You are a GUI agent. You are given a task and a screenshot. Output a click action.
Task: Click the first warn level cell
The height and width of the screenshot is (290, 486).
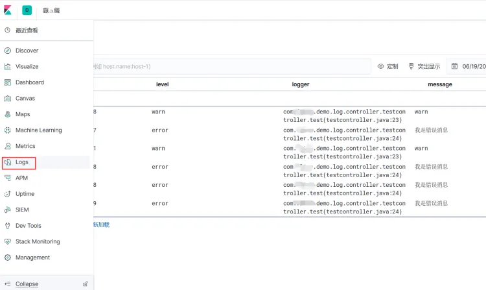tap(158, 112)
